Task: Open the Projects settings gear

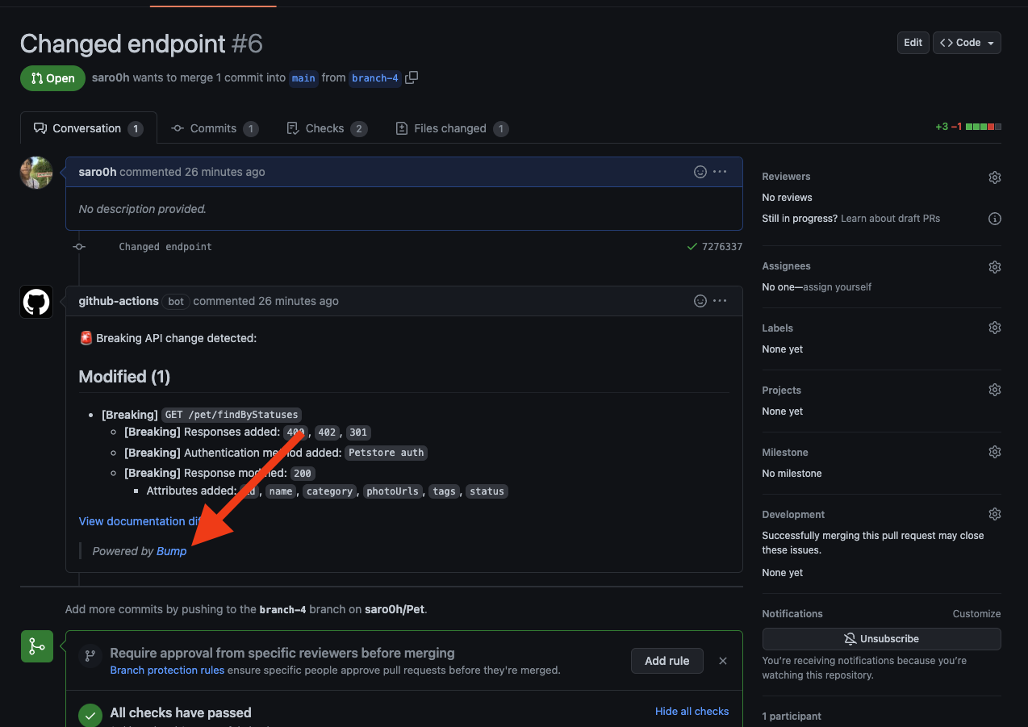Action: click(x=994, y=390)
